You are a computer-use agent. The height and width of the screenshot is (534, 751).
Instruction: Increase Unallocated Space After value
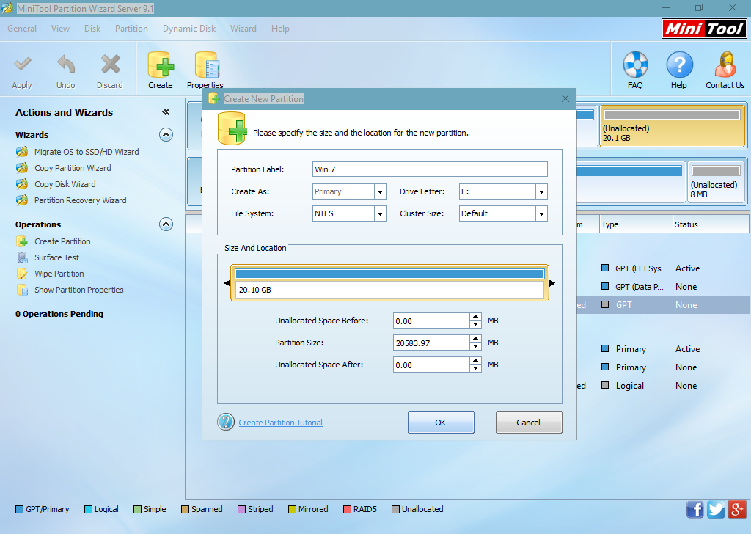475,361
